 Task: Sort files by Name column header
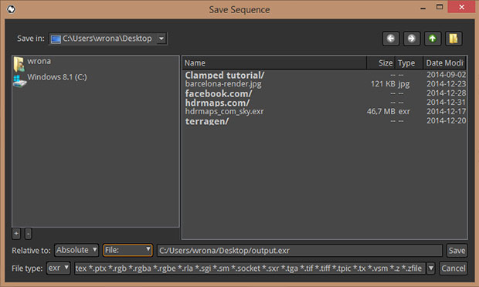coord(275,62)
